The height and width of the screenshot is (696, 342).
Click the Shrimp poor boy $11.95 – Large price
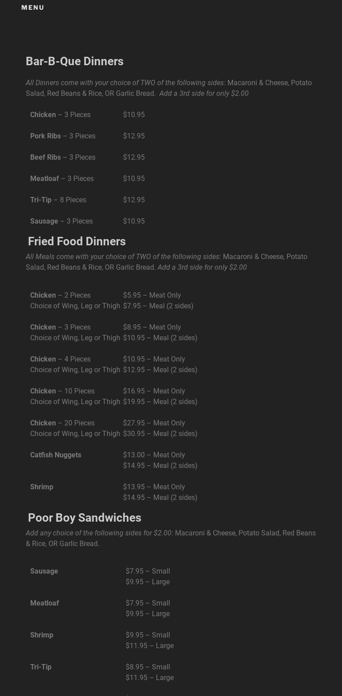[149, 645]
